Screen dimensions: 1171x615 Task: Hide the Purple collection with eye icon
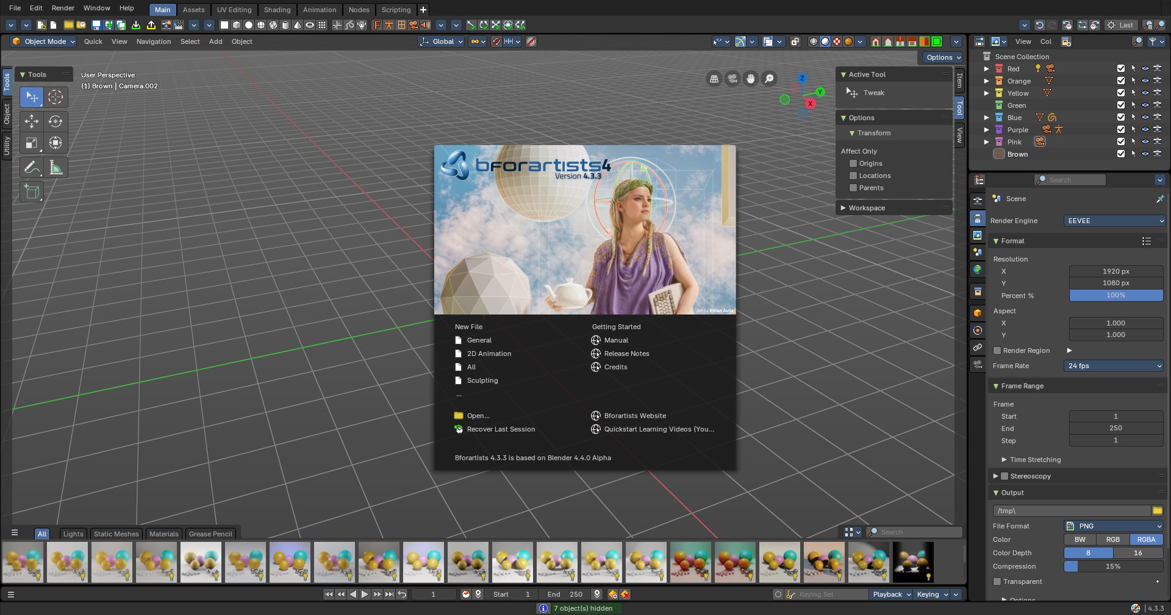[1145, 130]
